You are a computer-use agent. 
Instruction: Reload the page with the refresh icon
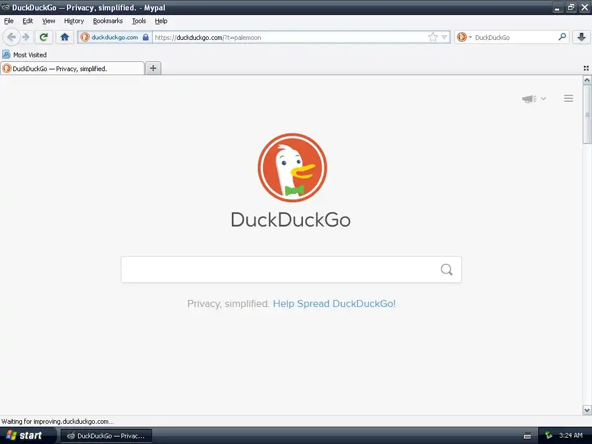(44, 37)
